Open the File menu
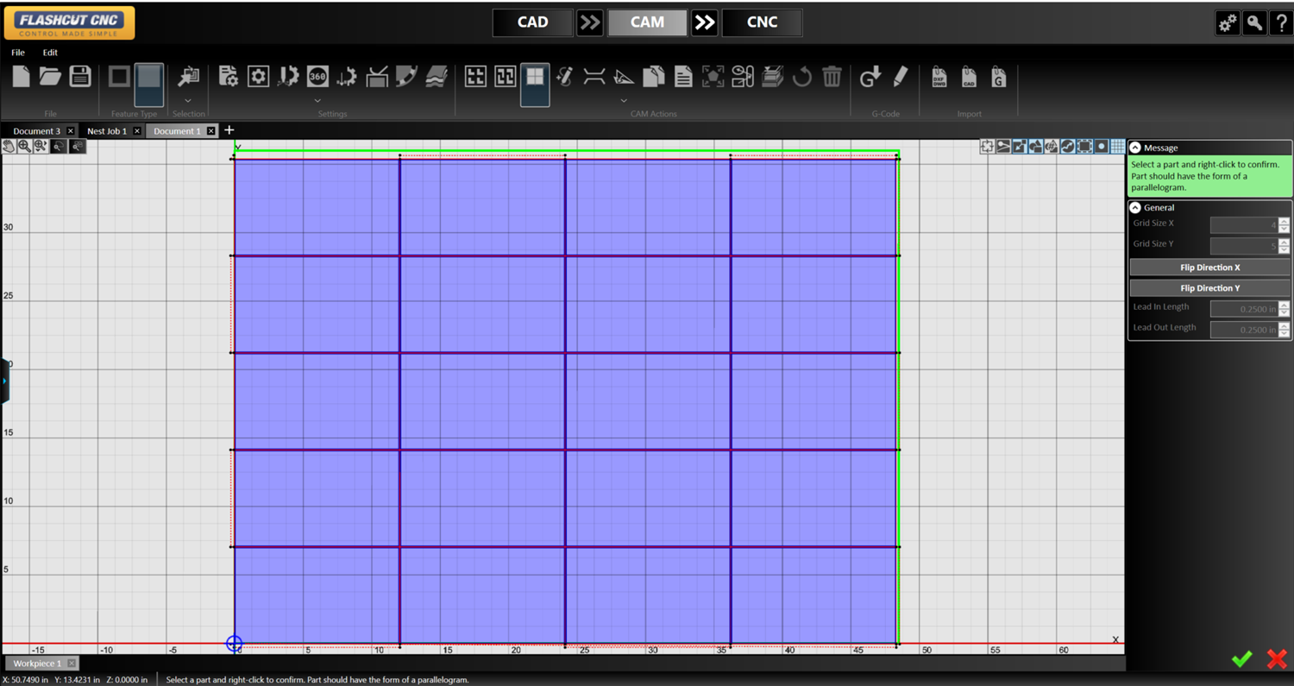This screenshot has height=686, width=1294. pos(18,53)
